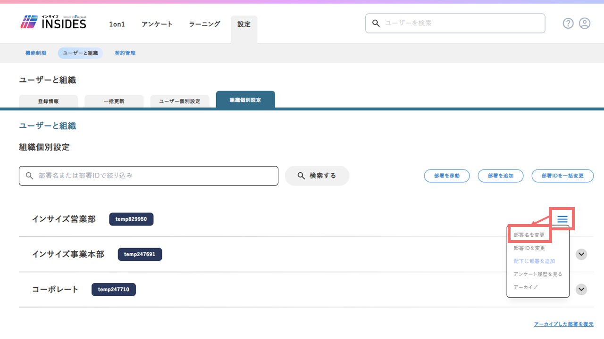Choose 配下に部署を追加 from the menu
604x339 pixels.
pos(534,261)
